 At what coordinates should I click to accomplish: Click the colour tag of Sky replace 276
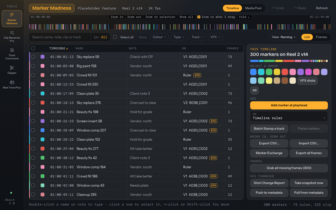(x=43, y=103)
